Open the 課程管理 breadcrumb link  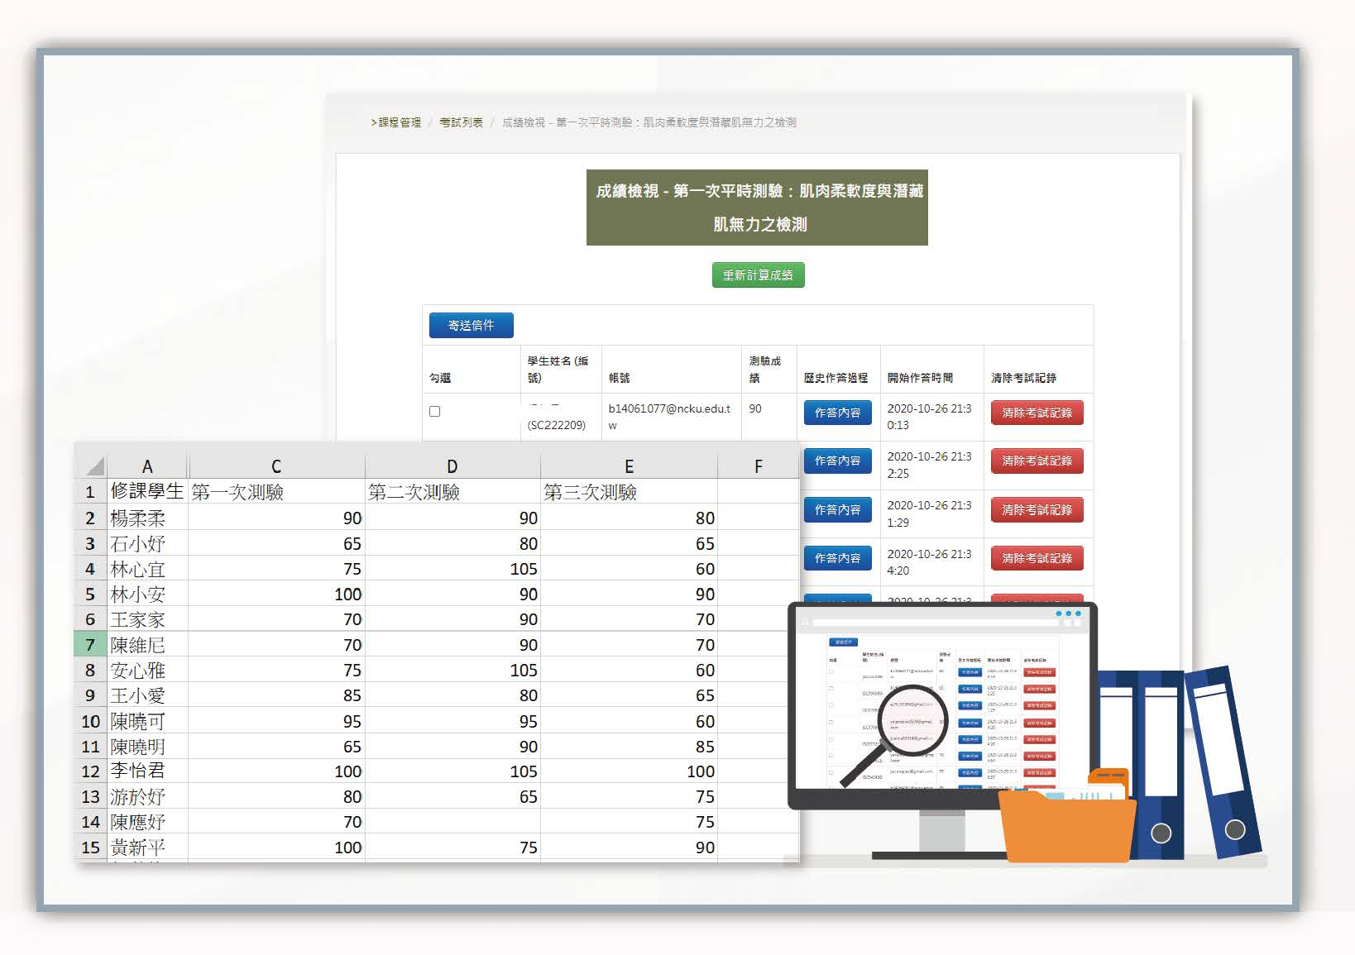(x=400, y=122)
